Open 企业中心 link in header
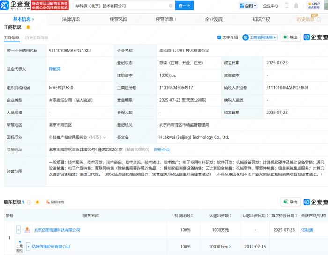This screenshot has width=328, height=255. point(270,6)
